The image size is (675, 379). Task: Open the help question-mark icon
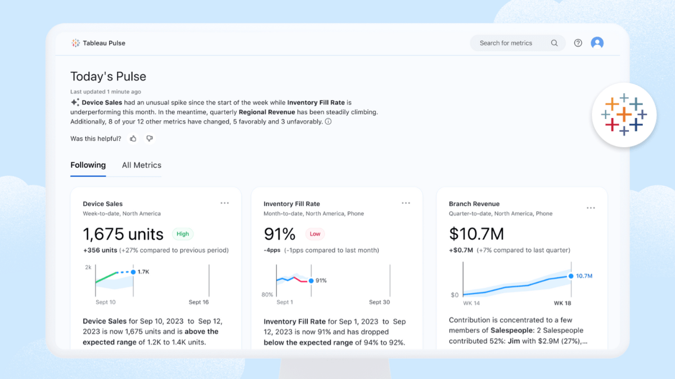578,43
